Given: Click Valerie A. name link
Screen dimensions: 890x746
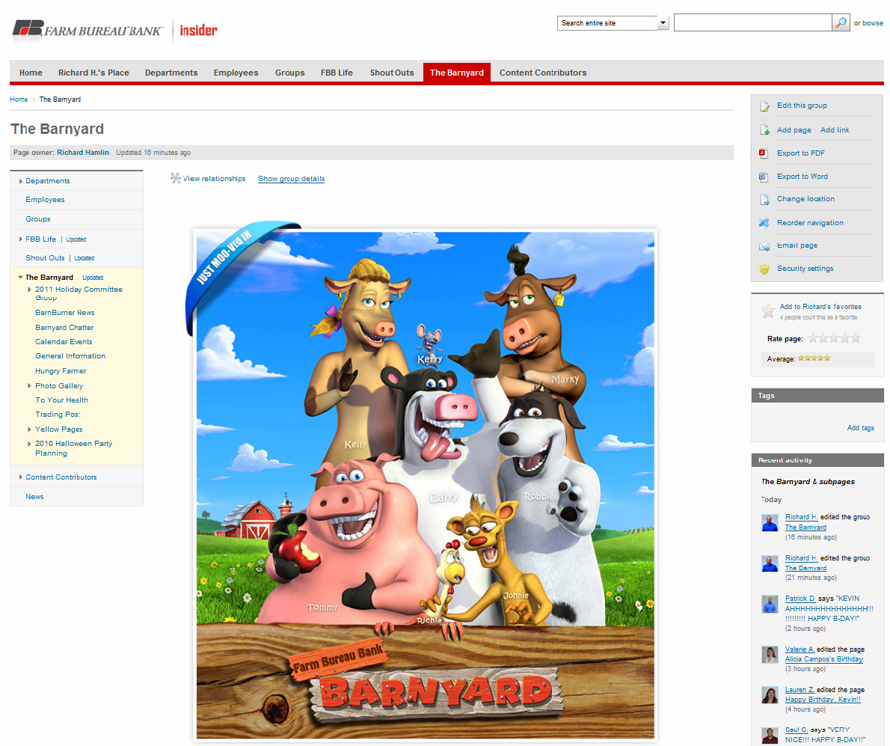Looking at the screenshot, I should (800, 649).
